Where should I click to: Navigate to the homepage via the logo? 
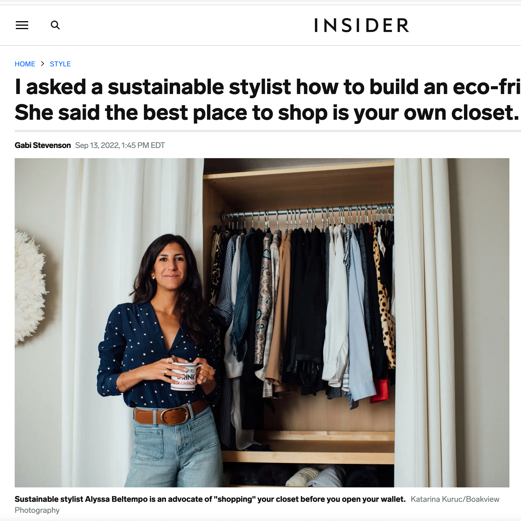point(361,25)
